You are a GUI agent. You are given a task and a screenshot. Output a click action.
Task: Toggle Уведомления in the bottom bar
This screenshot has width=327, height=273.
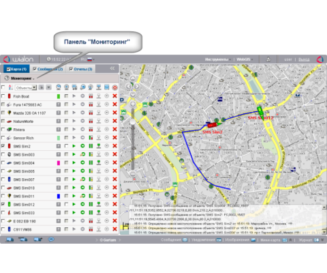pyautogui.click(x=206, y=240)
